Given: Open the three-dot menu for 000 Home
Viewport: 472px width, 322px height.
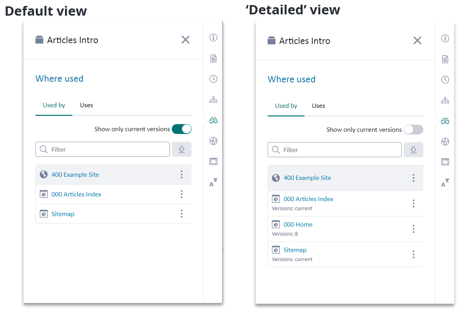Looking at the screenshot, I should pos(413,229).
